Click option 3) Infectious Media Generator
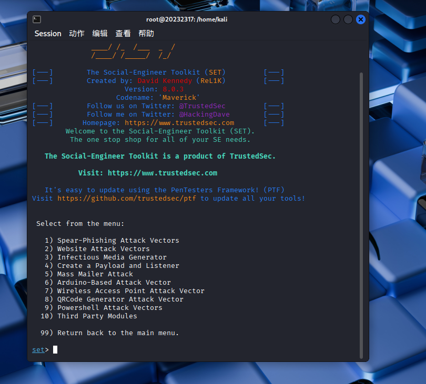The width and height of the screenshot is (426, 384). [x=106, y=257]
